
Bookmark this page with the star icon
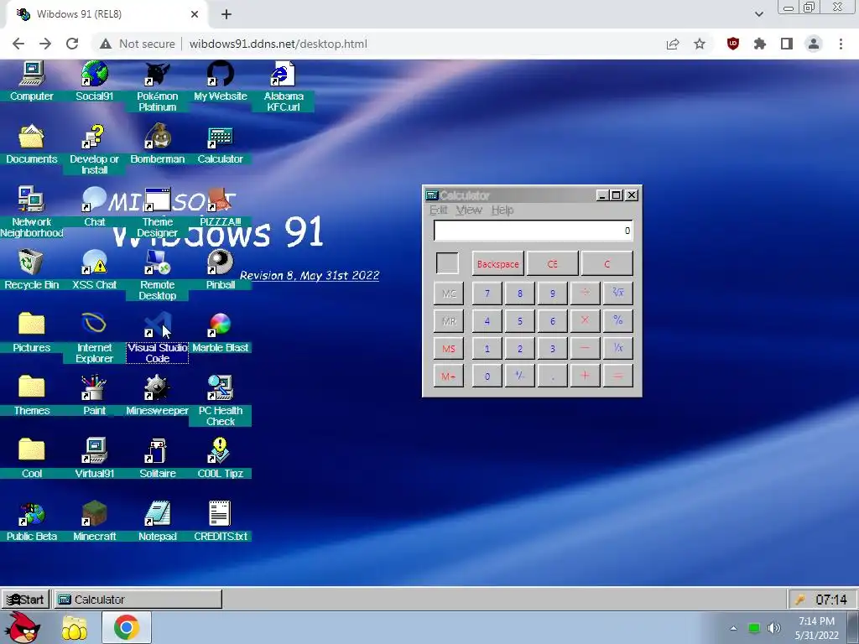pos(700,44)
